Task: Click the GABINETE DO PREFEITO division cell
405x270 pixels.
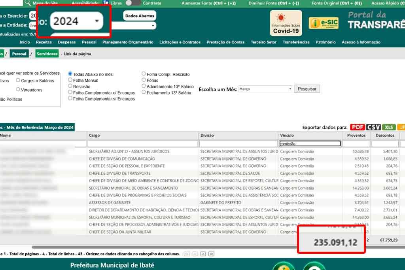Action: pos(221,203)
